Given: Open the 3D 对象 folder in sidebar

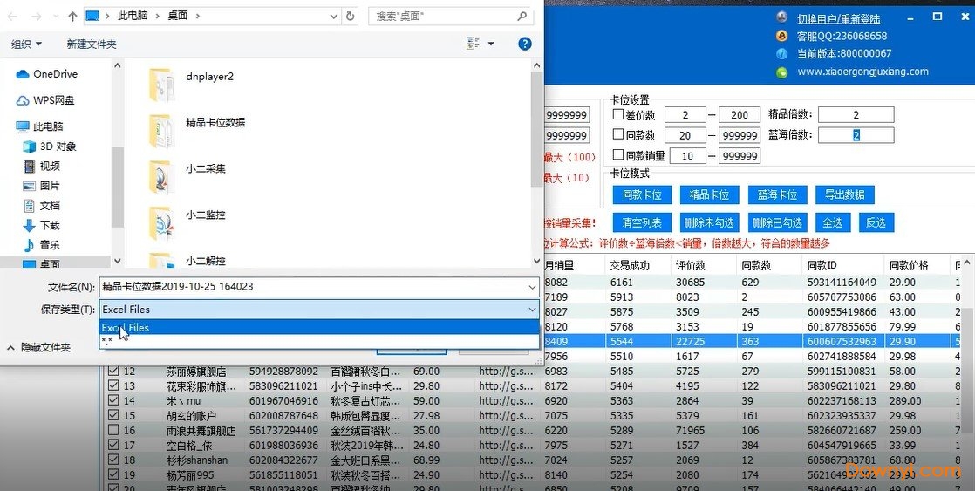Looking at the screenshot, I should [50, 146].
